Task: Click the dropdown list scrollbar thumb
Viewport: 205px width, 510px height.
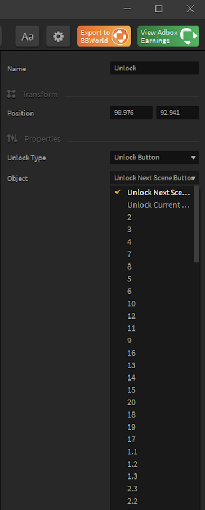Action: (x=197, y=224)
